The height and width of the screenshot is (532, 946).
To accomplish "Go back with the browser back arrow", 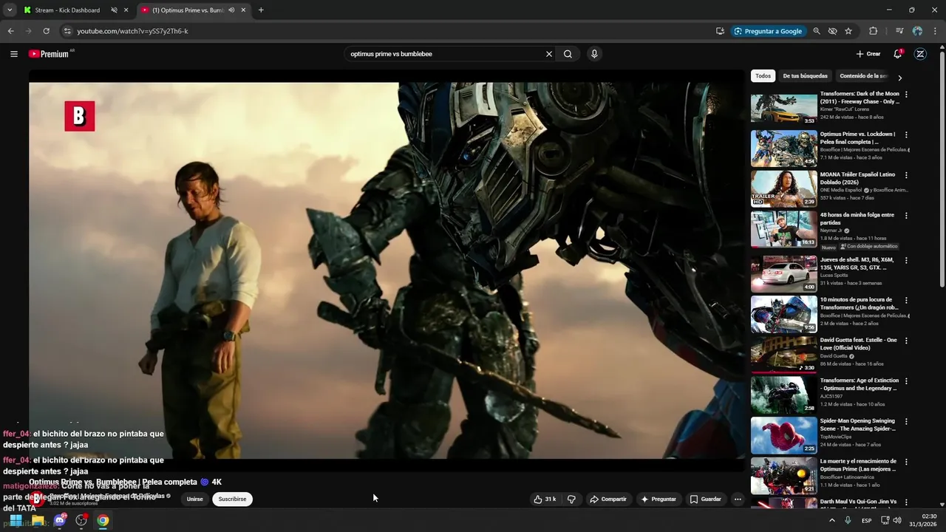I will (x=10, y=31).
